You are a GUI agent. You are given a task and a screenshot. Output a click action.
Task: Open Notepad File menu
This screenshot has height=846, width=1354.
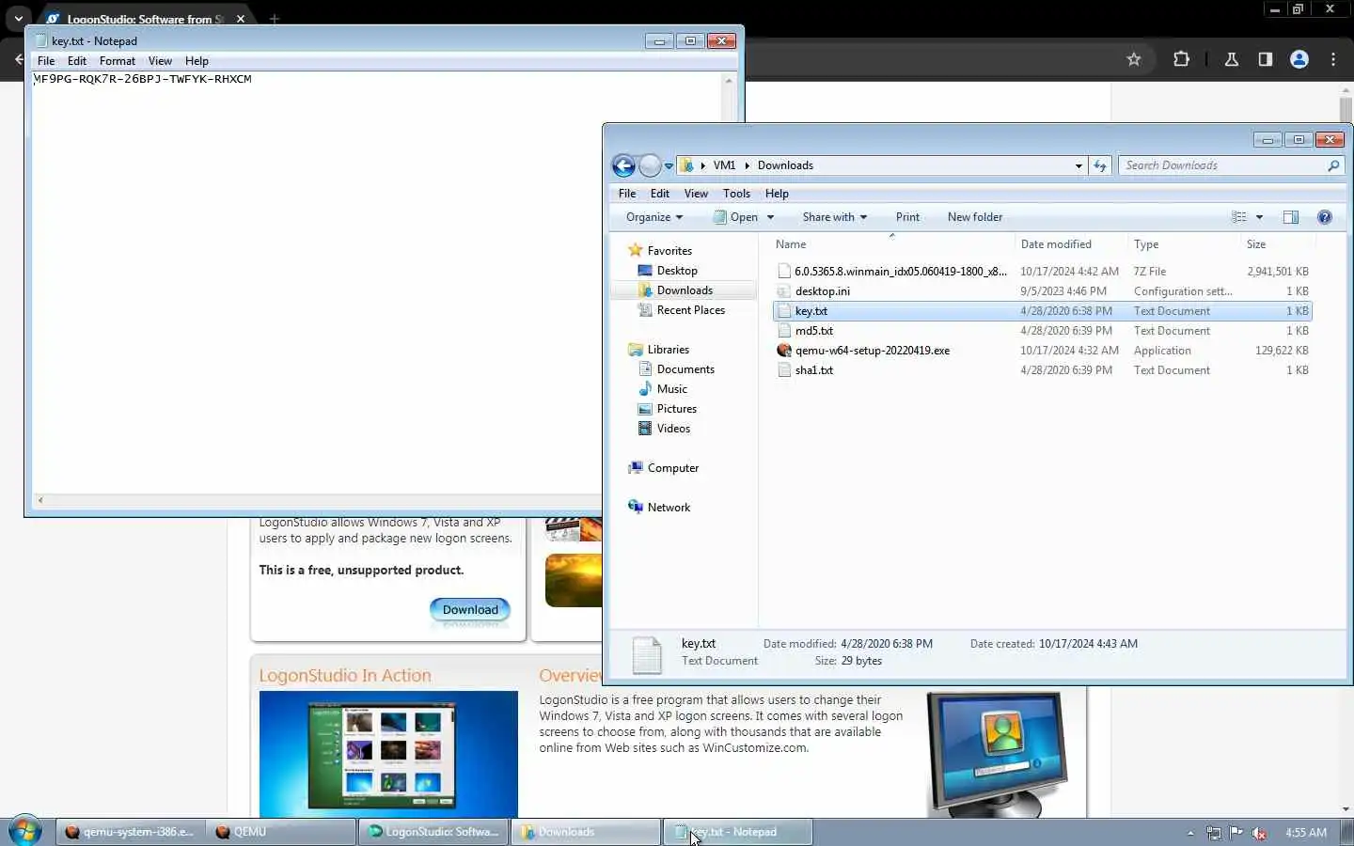(x=46, y=61)
